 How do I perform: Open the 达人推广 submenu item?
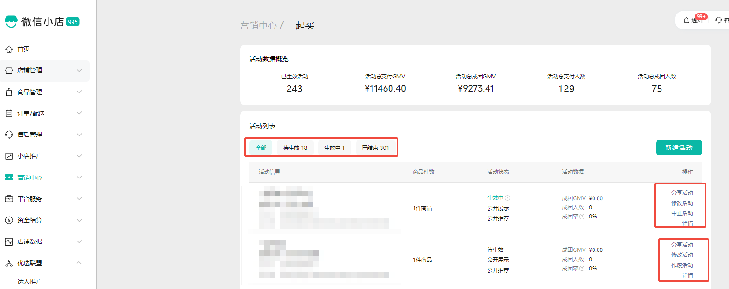click(x=30, y=282)
